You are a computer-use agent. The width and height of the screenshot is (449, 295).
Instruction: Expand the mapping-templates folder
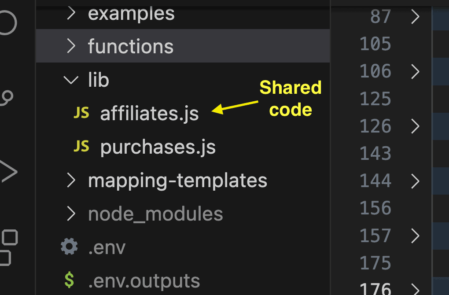[x=71, y=180]
